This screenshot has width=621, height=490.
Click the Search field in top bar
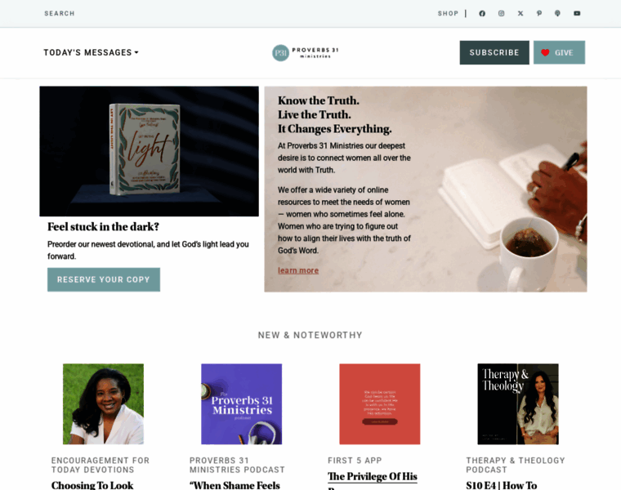pos(60,13)
